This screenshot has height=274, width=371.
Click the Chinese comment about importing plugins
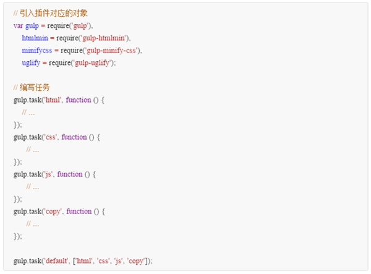pyautogui.click(x=51, y=13)
